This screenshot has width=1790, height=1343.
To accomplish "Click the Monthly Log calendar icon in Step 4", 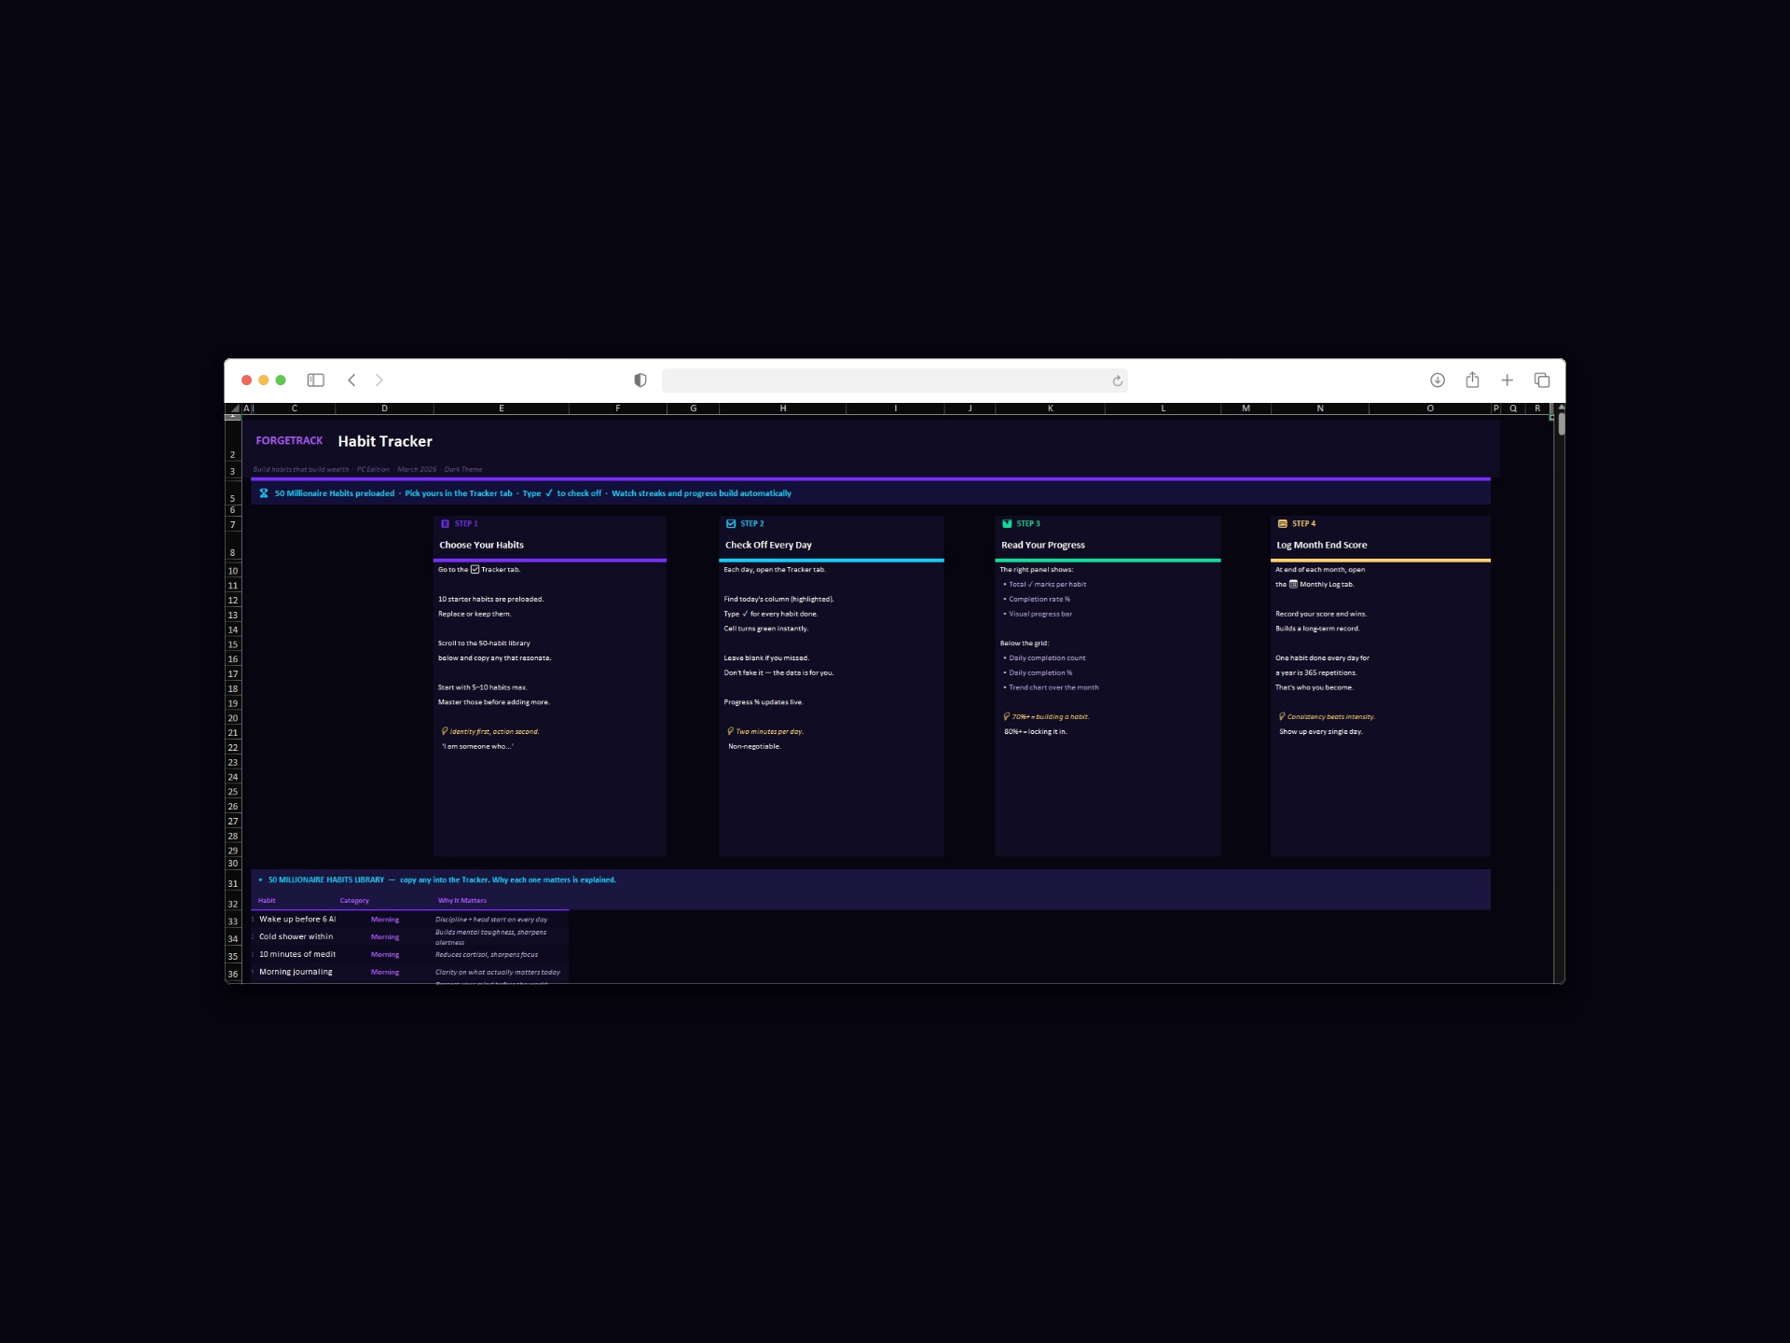I will (1293, 585).
